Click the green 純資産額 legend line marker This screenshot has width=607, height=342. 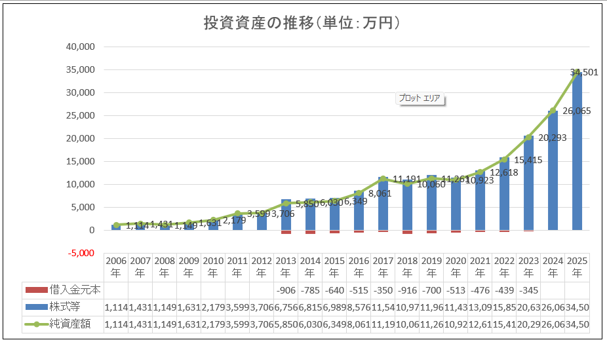point(35,324)
